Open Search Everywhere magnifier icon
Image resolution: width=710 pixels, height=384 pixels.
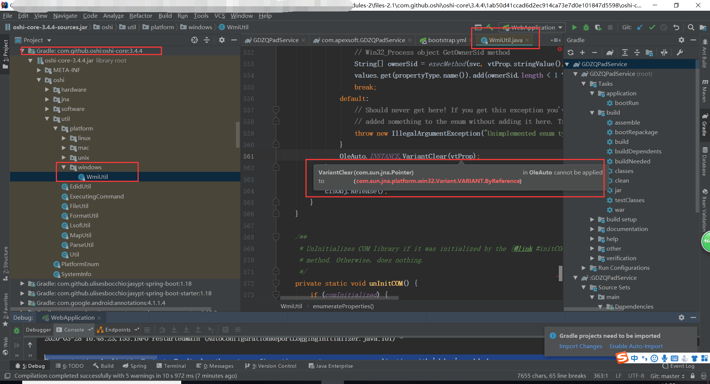(691, 27)
